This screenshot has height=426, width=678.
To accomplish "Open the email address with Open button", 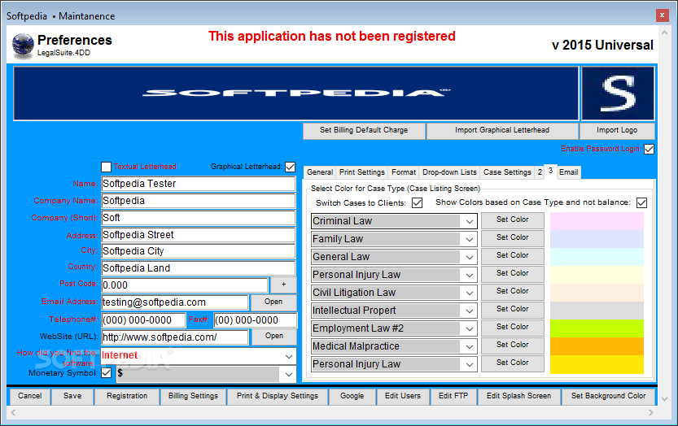I will click(x=273, y=302).
